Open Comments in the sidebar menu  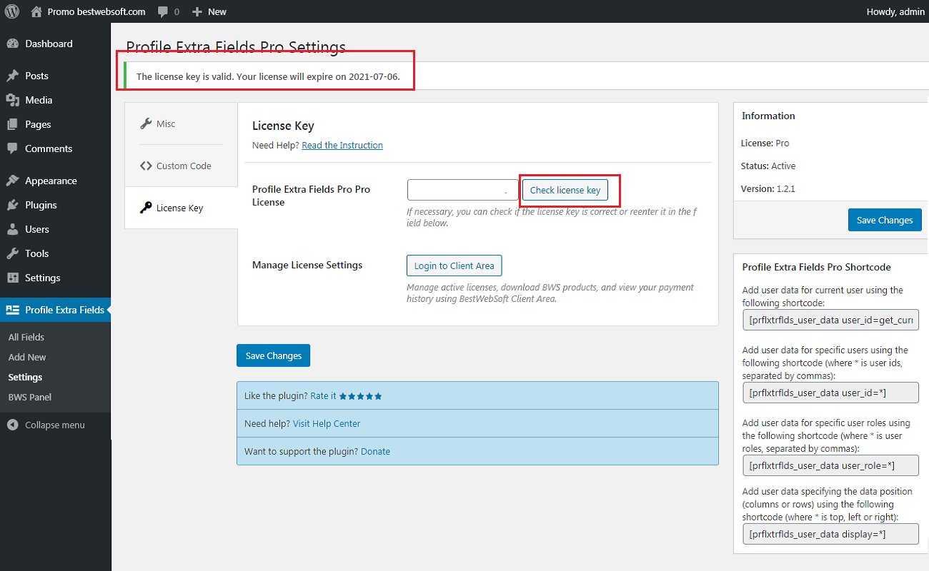(x=55, y=148)
